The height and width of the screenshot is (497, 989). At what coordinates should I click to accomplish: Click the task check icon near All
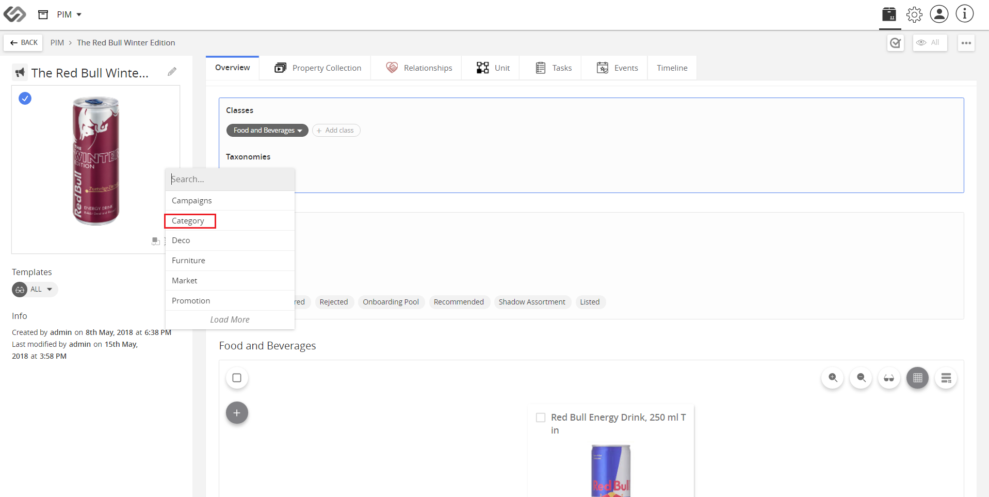click(x=896, y=43)
